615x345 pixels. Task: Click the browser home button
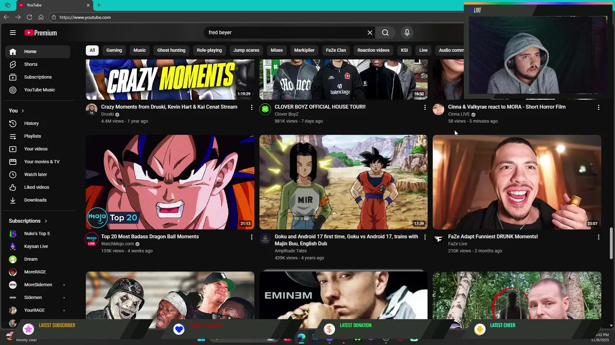click(41, 17)
